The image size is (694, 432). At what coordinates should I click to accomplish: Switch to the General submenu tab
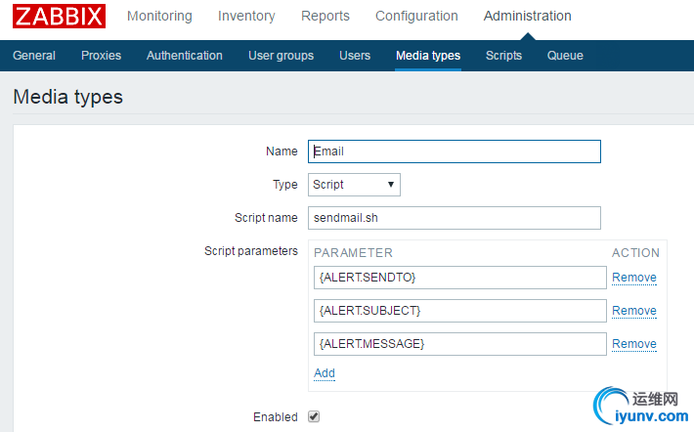click(x=34, y=56)
